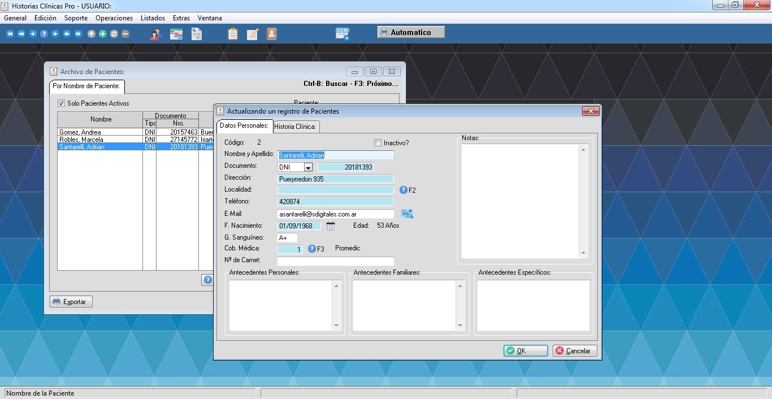This screenshot has width=772, height=399.
Task: Click the send e-mail icon
Action: pos(407,214)
